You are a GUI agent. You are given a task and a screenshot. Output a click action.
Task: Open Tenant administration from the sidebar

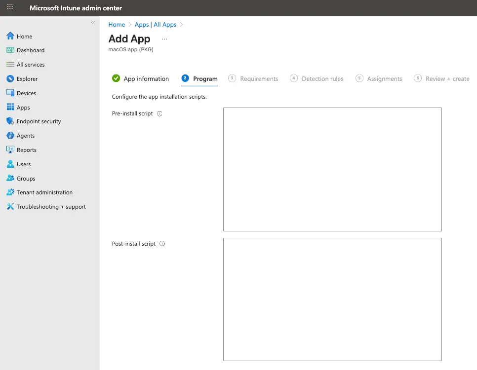tap(10, 192)
